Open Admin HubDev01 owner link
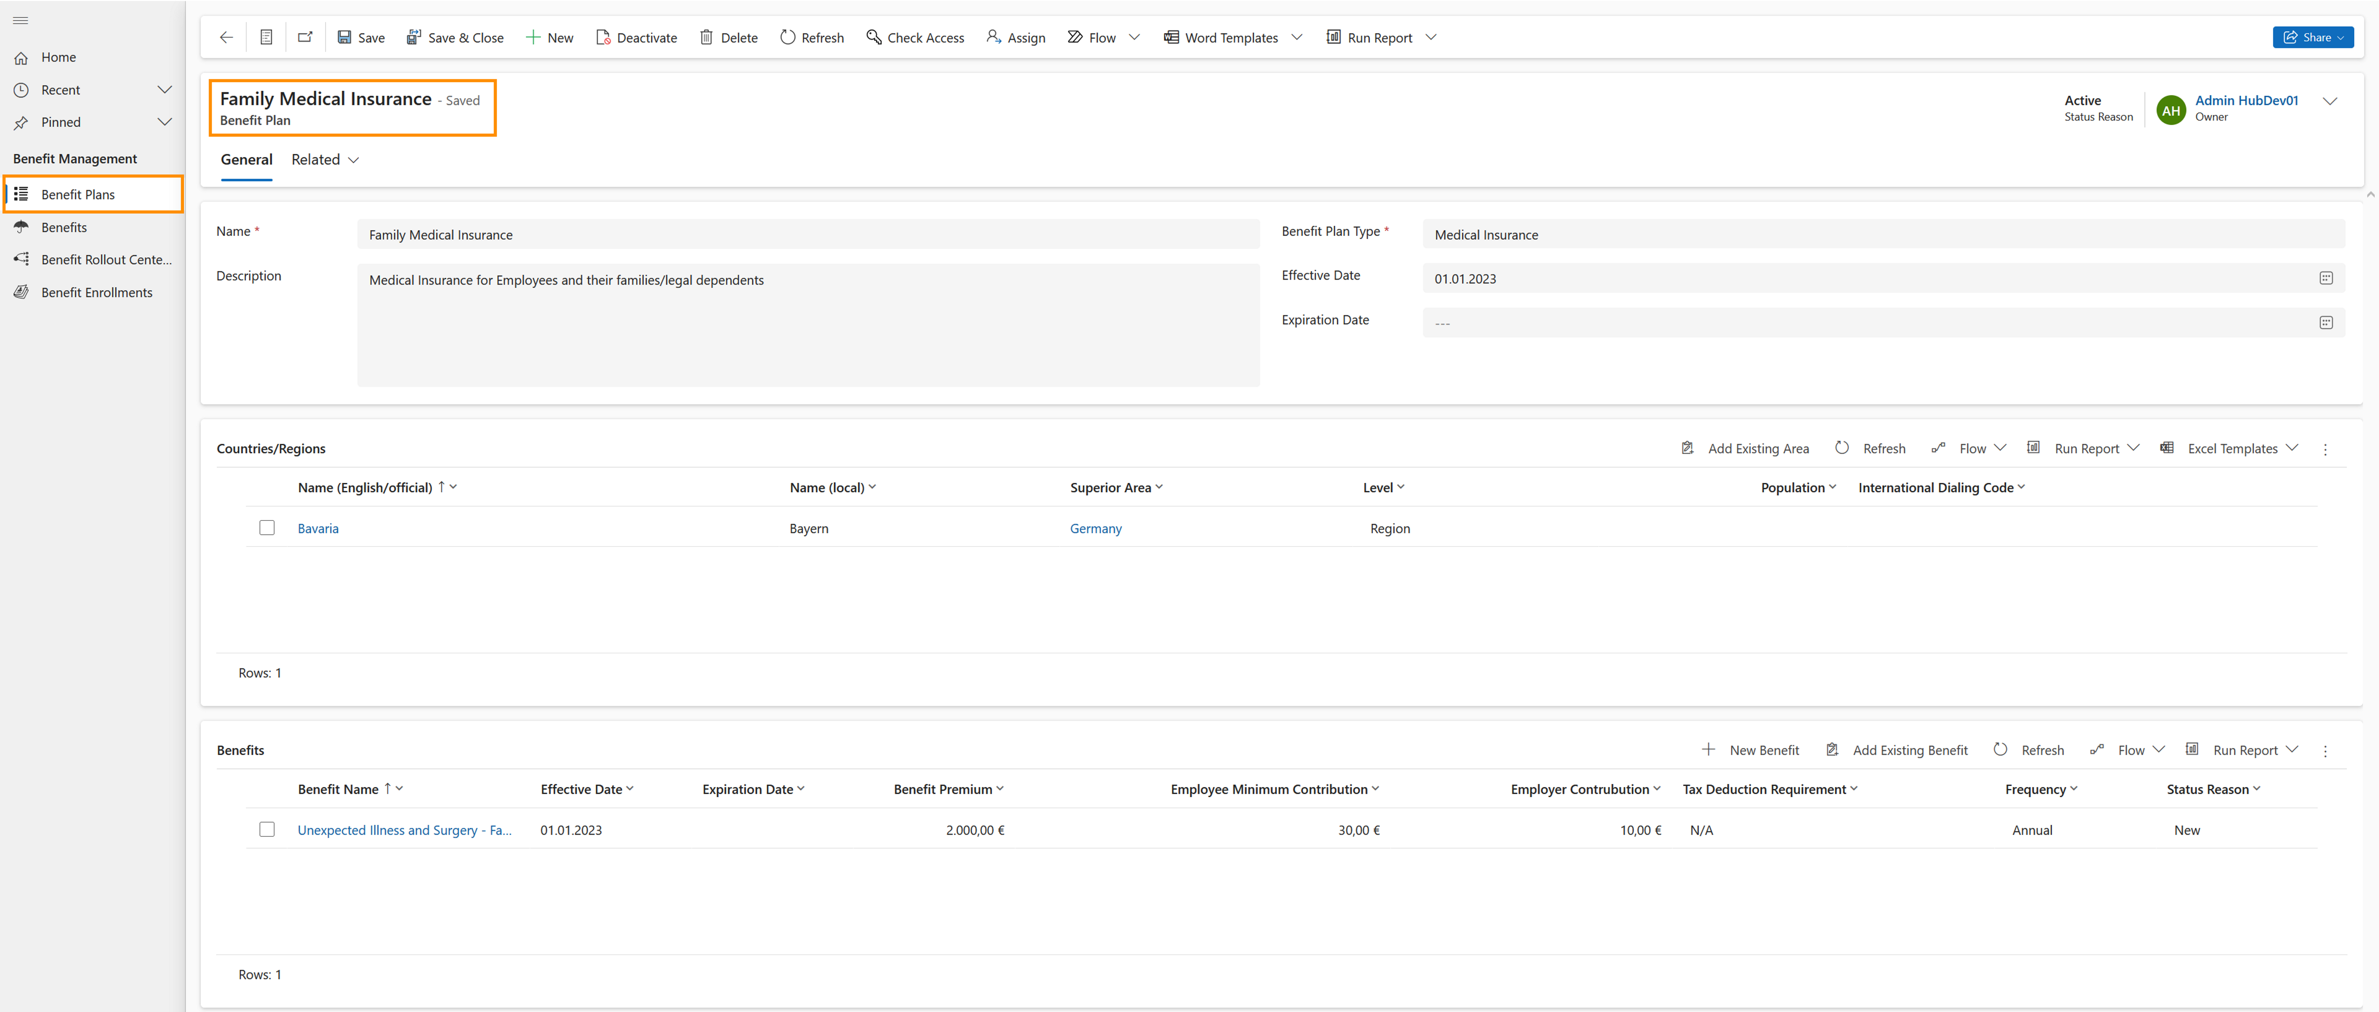Screen dimensions: 2379x1012 pyautogui.click(x=2246, y=101)
